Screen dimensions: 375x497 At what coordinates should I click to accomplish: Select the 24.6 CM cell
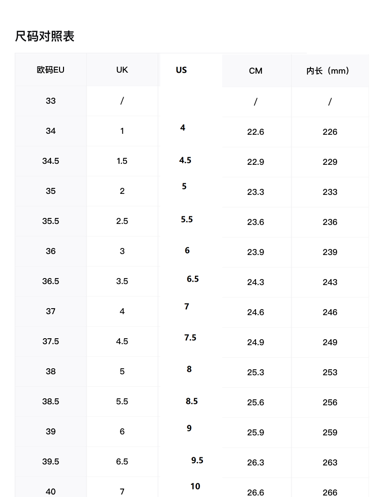[x=255, y=312]
